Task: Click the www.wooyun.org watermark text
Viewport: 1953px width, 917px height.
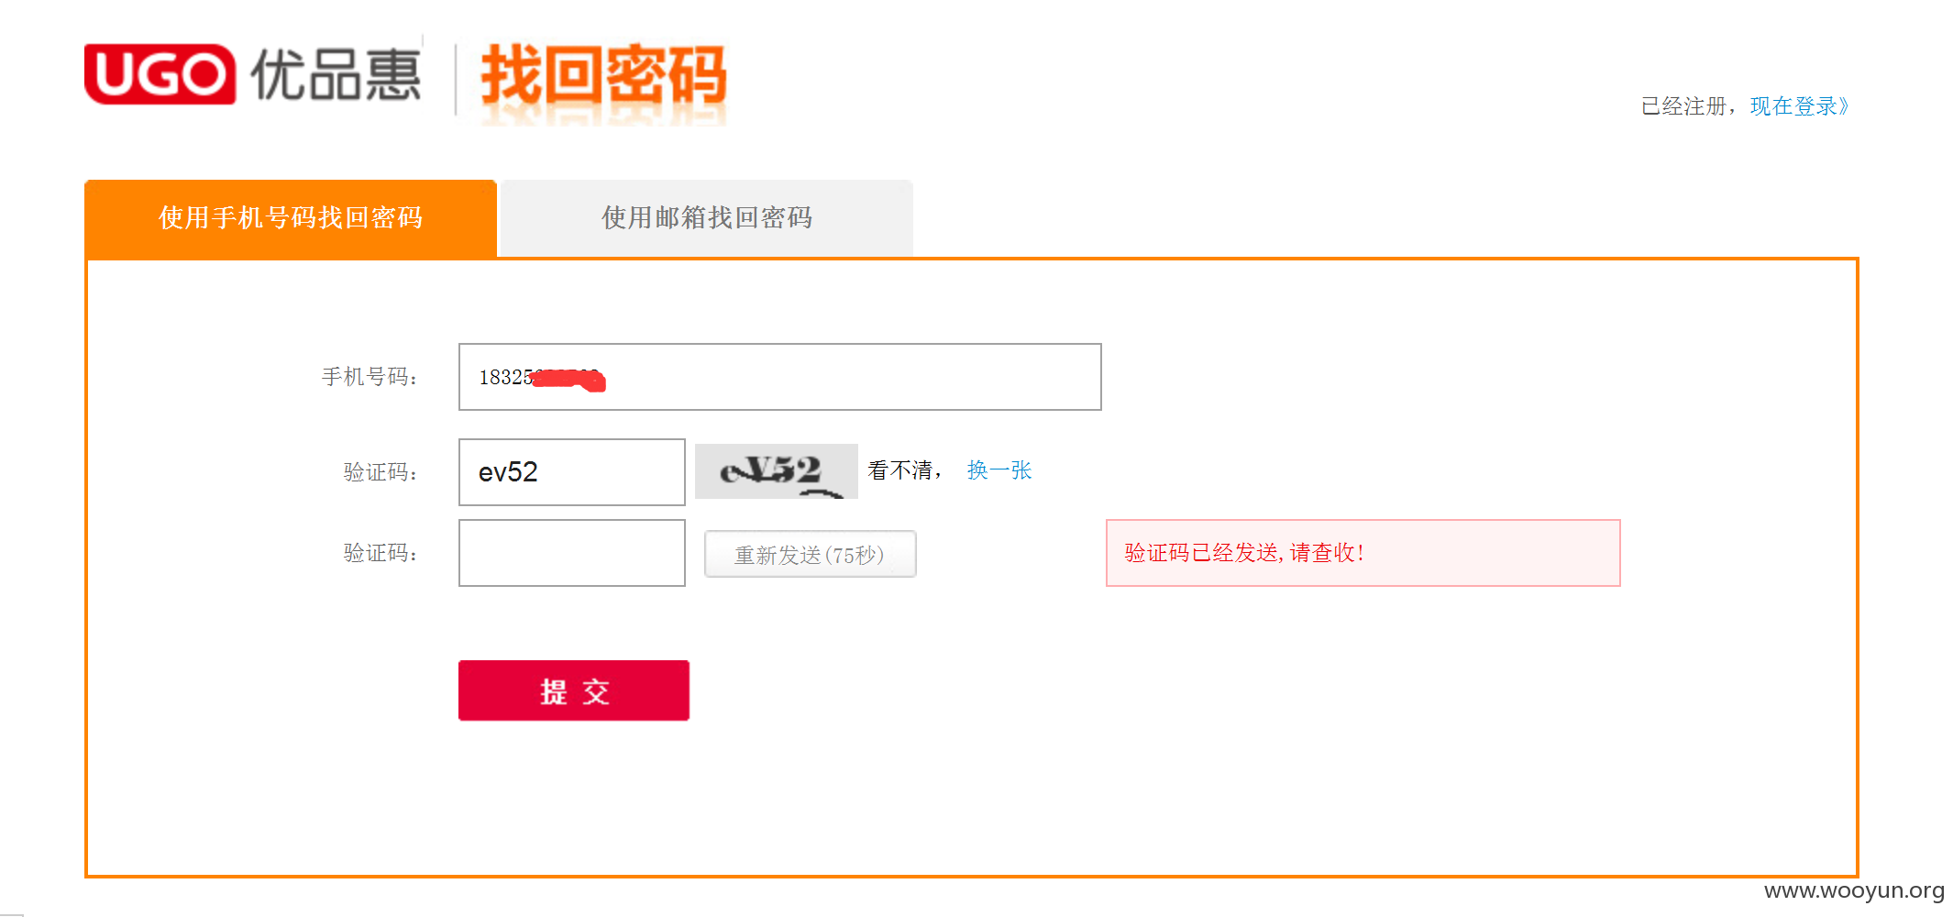Action: point(1854,890)
